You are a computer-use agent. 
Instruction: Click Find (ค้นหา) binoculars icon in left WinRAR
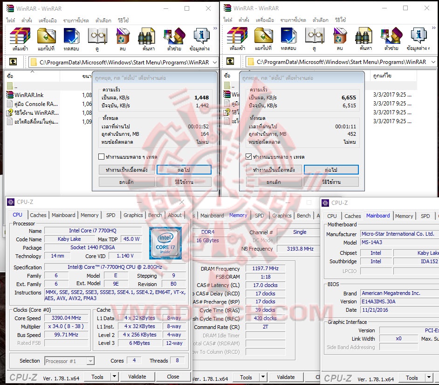(x=147, y=36)
